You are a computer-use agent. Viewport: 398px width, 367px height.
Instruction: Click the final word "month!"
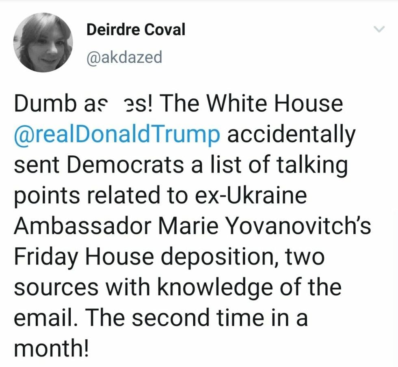pyautogui.click(x=51, y=350)
